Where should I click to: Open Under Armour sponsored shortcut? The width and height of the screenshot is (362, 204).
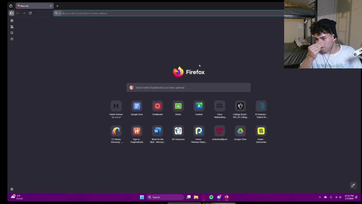click(x=116, y=109)
